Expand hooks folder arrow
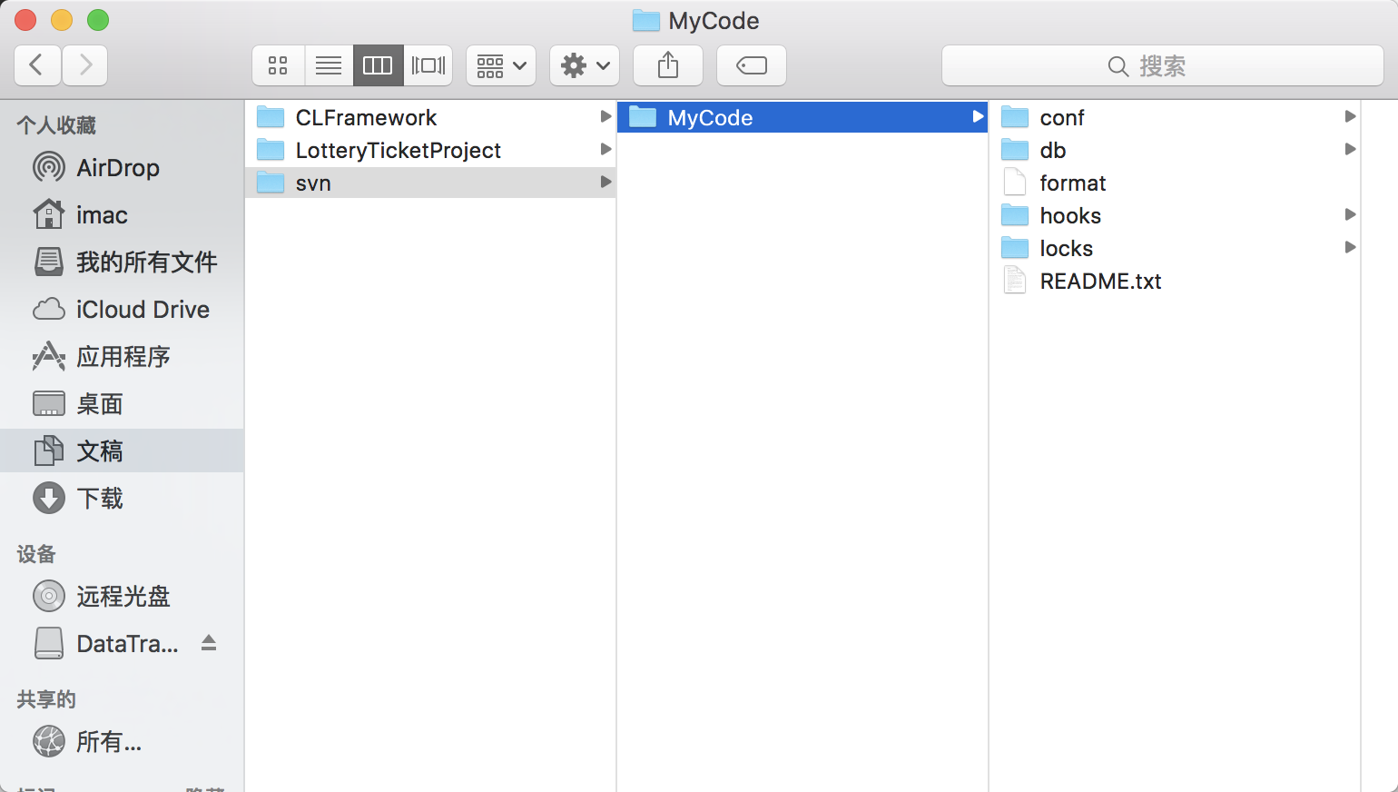1398x792 pixels. (x=1350, y=215)
